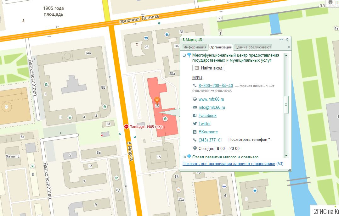Open the map layers icon in the corner
The width and height of the screenshot is (339, 216).
pyautogui.click(x=331, y=3)
